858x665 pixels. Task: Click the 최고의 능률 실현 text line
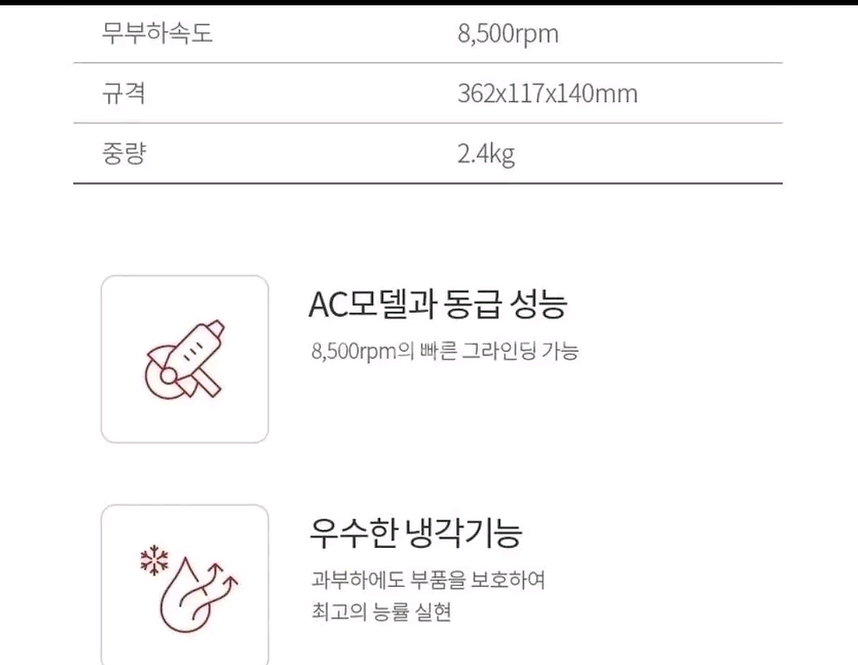(x=381, y=612)
